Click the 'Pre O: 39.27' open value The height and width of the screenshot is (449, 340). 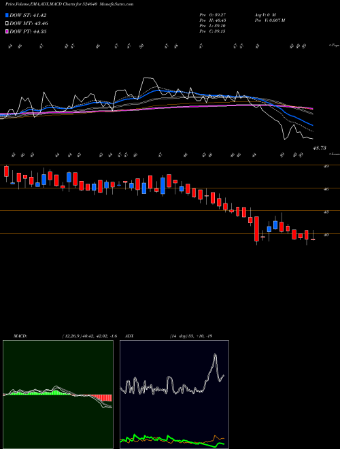point(212,14)
